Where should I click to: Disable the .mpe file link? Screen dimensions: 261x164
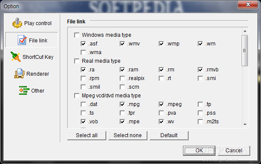pos(122,122)
